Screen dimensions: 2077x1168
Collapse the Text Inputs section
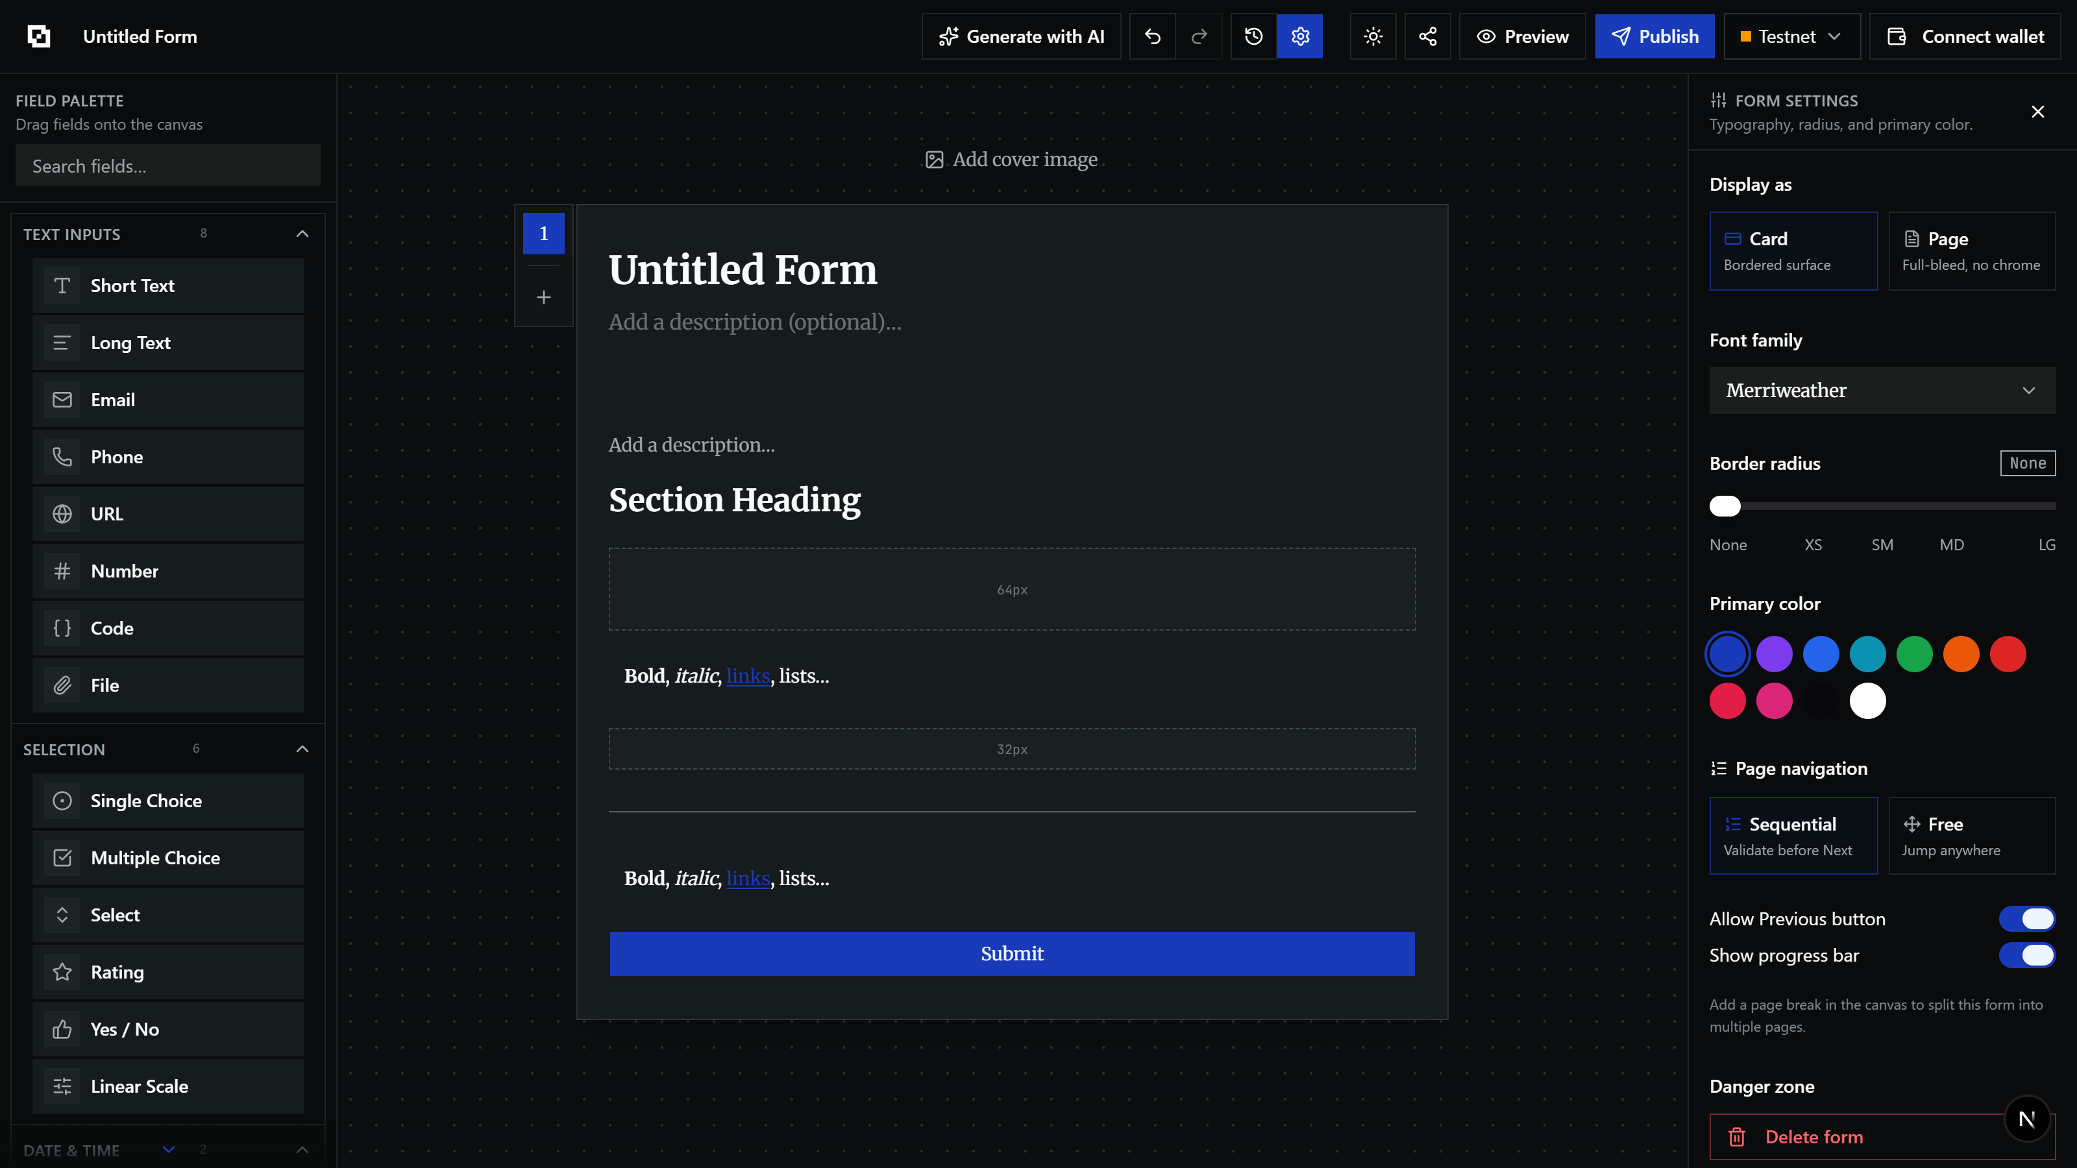[302, 234]
